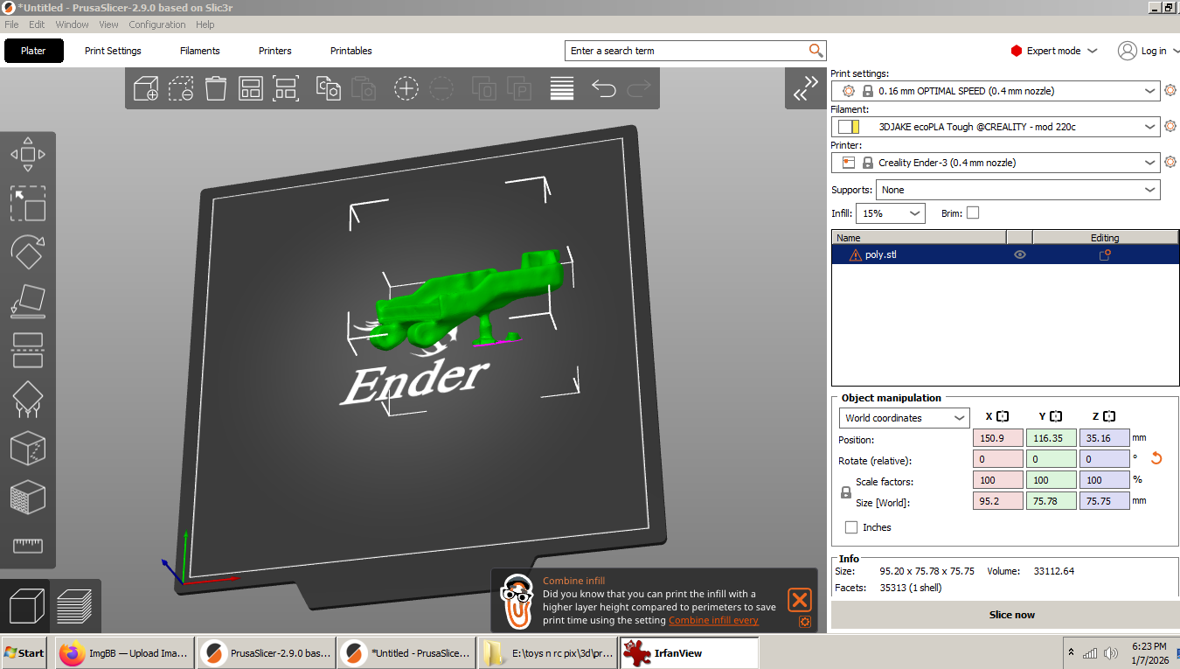Tick the Inches checkbox

tap(851, 527)
